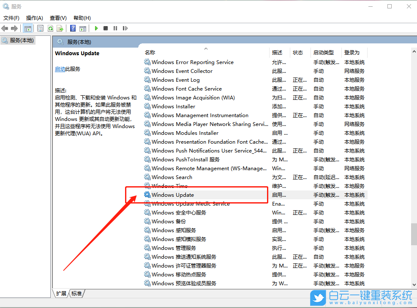
Task: Click the Refresh toolbar icon
Action: pos(51,28)
